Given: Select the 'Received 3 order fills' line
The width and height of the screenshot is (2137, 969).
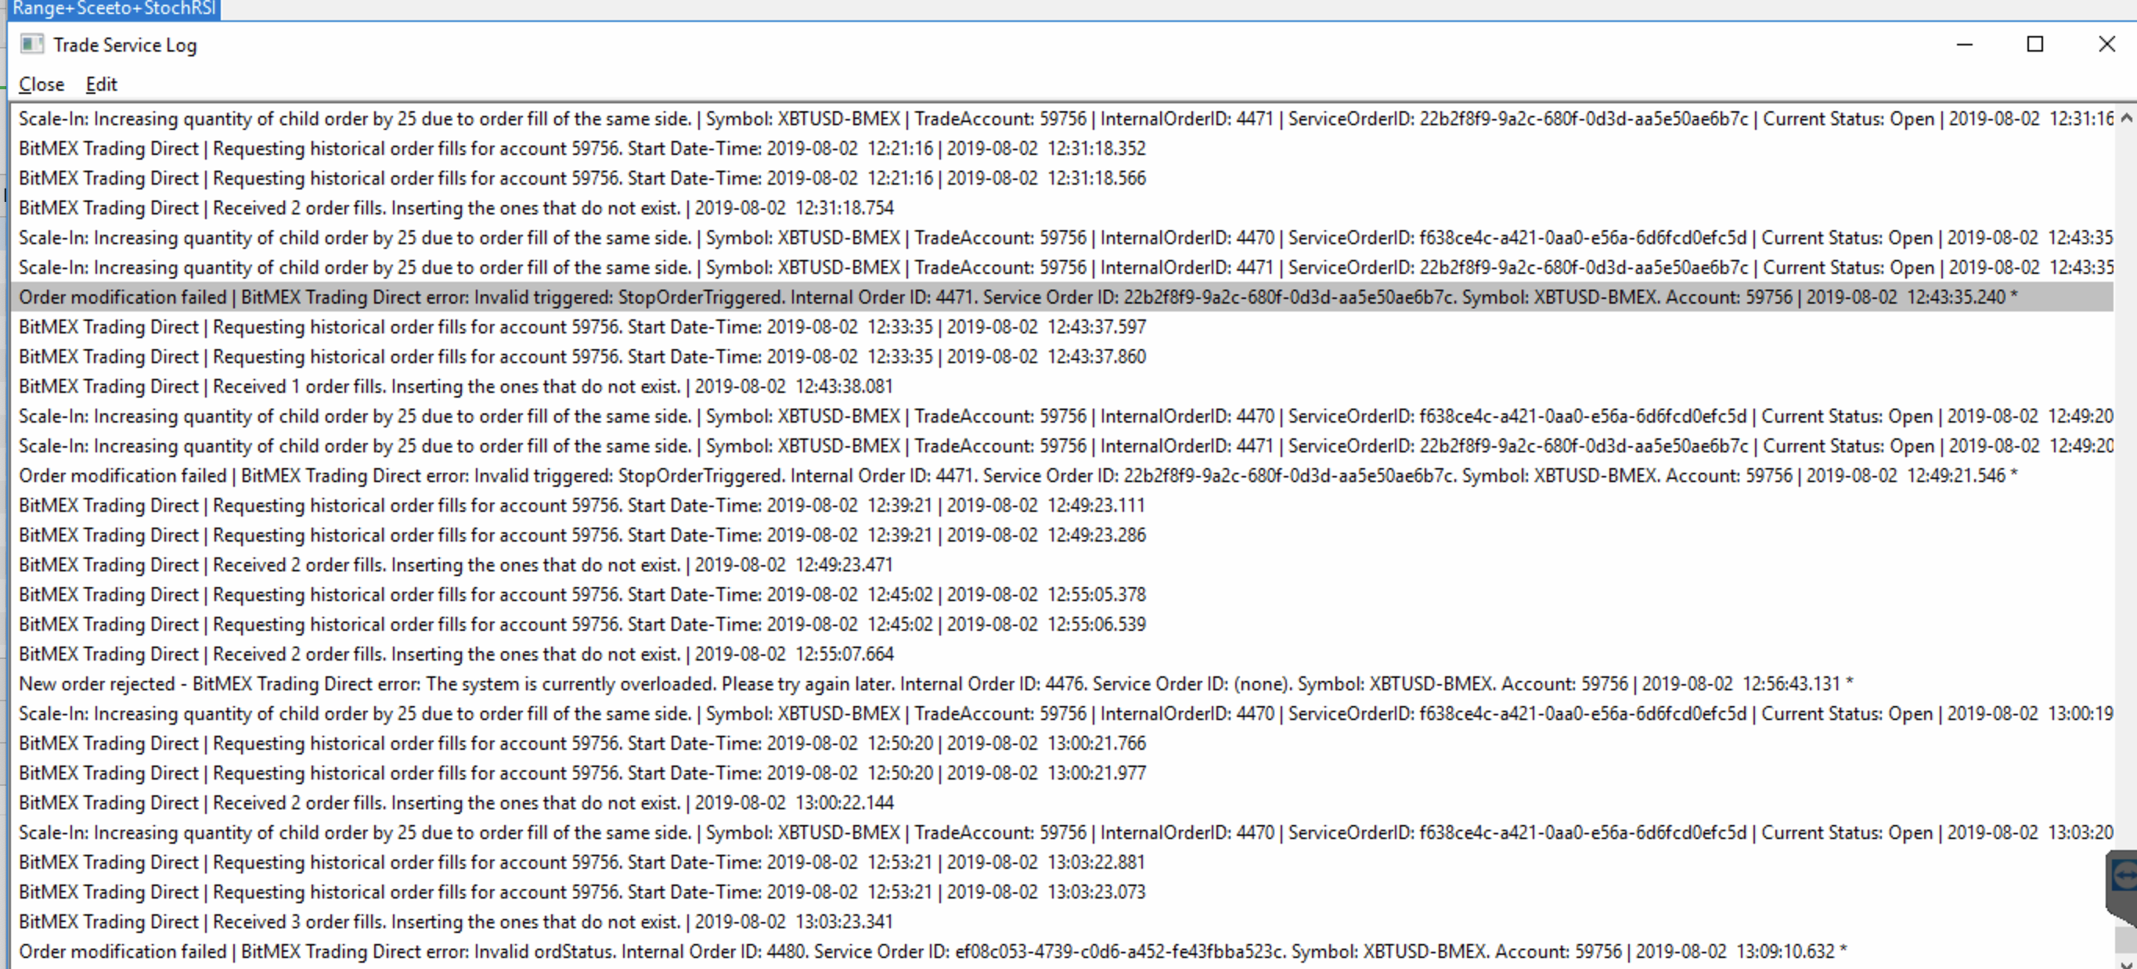Looking at the screenshot, I should point(456,922).
